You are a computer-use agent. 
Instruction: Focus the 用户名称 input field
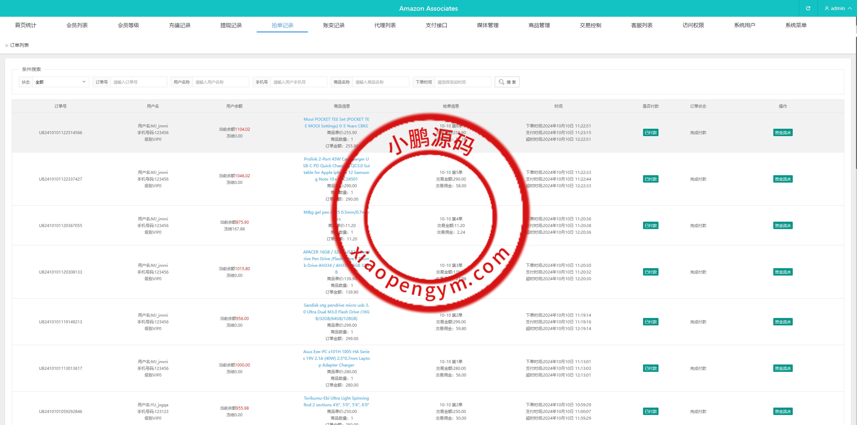(220, 82)
